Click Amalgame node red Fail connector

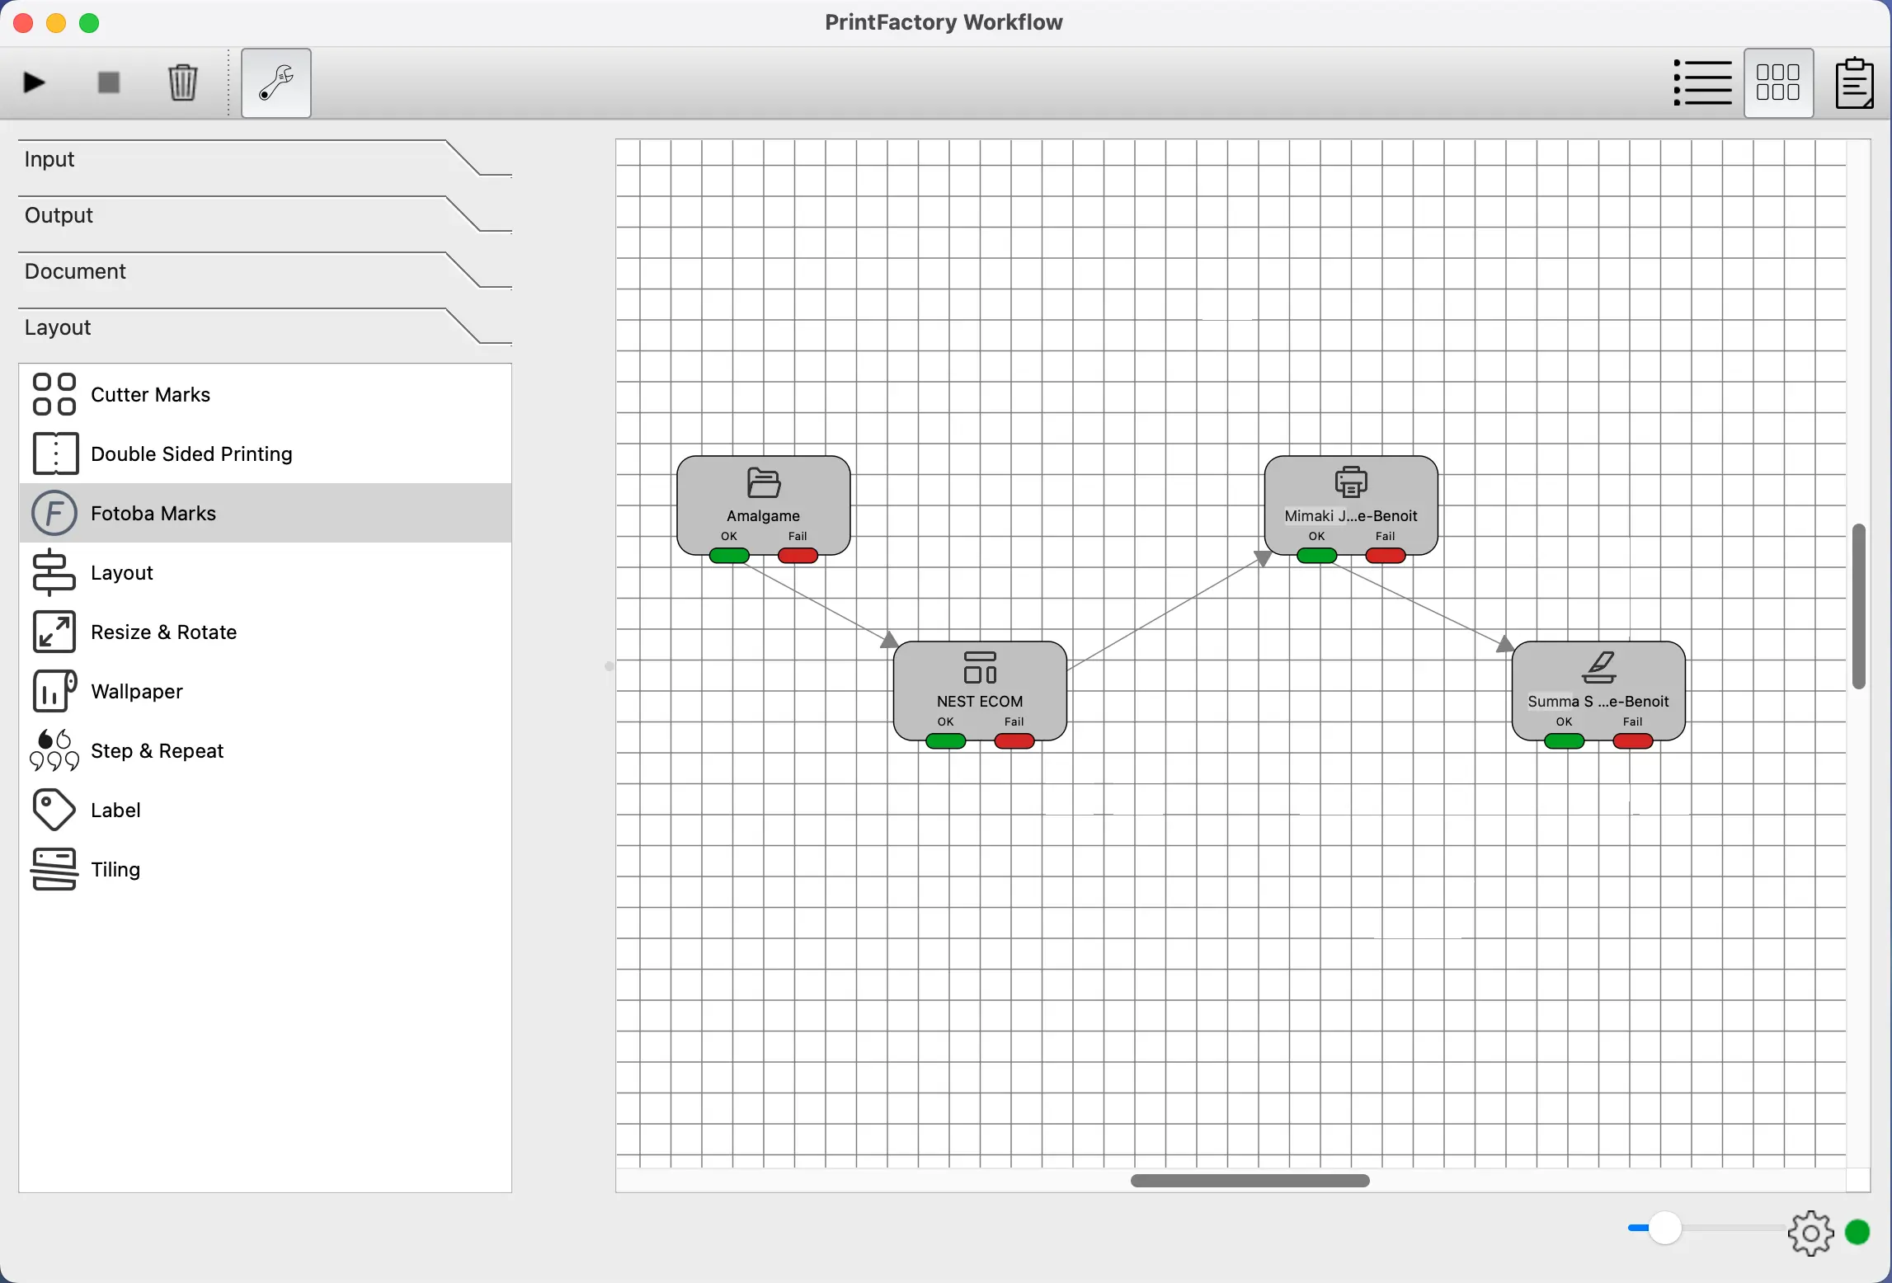point(798,556)
